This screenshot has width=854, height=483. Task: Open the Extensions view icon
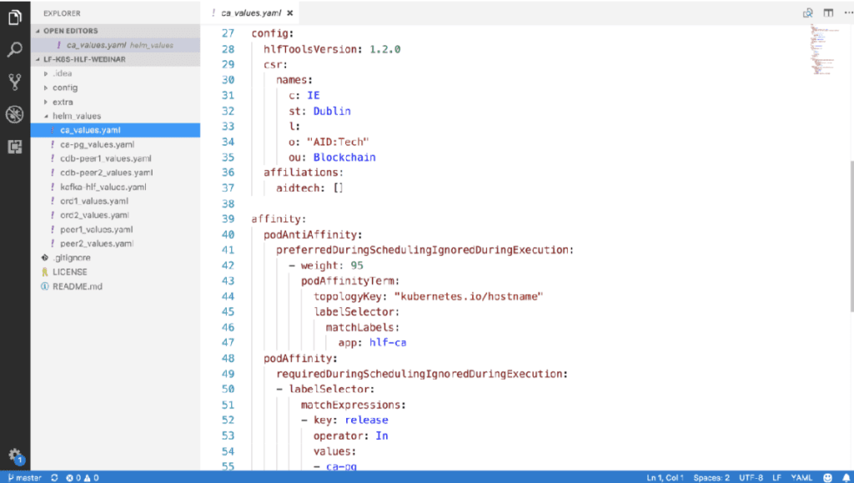(x=14, y=147)
